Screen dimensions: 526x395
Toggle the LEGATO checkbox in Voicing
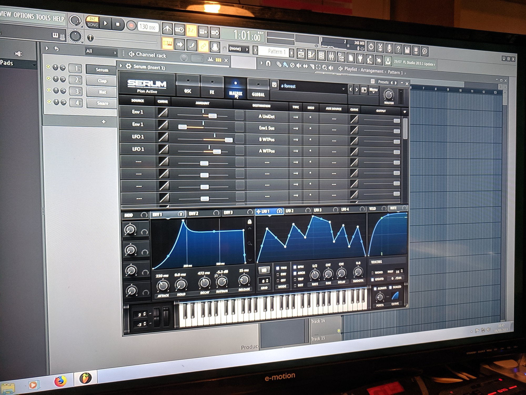pos(372,279)
